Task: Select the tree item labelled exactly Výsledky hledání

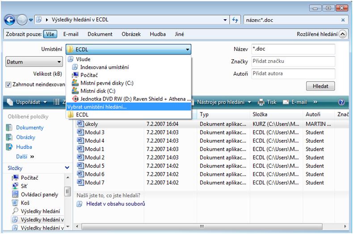Action: (x=40, y=211)
